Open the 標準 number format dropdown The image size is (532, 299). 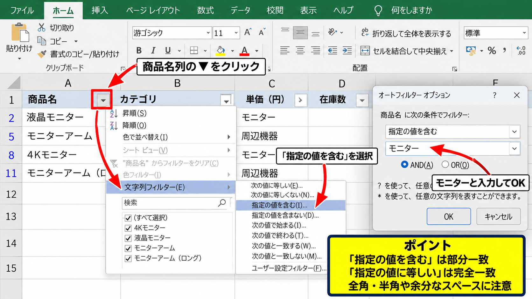tap(524, 33)
